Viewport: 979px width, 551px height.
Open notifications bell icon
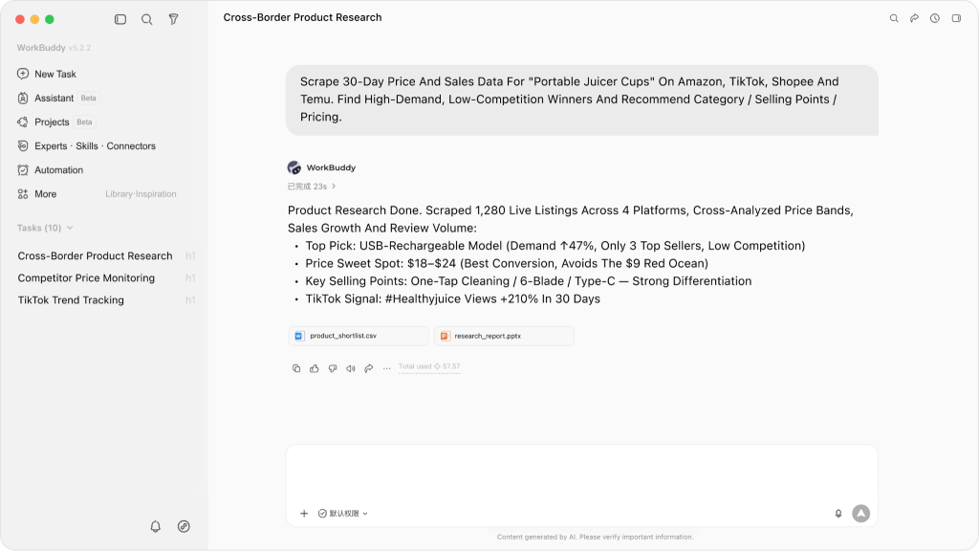(156, 526)
